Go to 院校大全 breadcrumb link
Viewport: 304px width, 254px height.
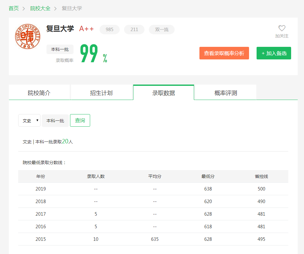[40, 8]
